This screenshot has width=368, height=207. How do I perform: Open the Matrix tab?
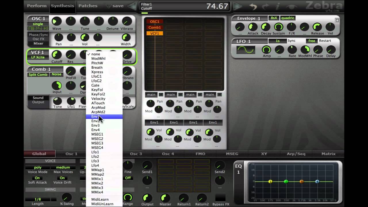click(328, 154)
